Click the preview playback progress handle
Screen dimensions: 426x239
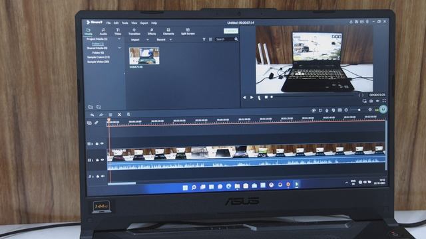point(272,97)
